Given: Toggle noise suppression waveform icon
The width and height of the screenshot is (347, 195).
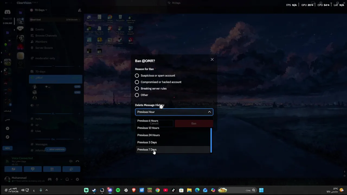Looking at the screenshot, I should point(71,161).
